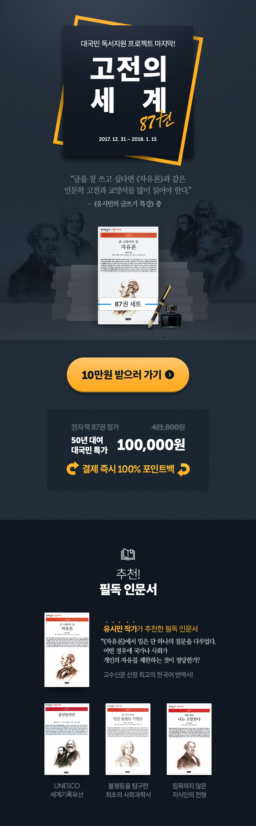The width and height of the screenshot is (256, 826).
Task: Click the 10만원 받으러 가기 button
Action: (128, 374)
